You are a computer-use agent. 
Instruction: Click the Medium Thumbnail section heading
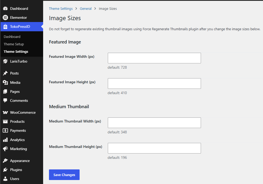click(x=69, y=107)
